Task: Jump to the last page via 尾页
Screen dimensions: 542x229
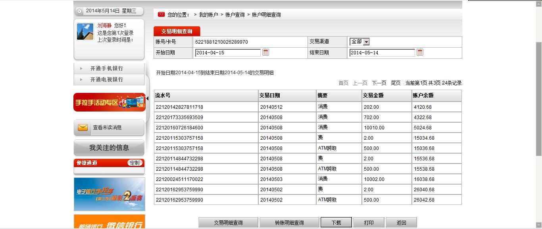Action: pos(396,83)
